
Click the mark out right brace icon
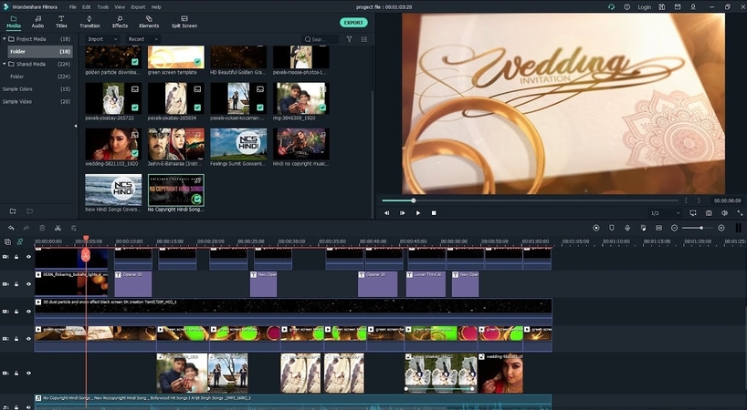pyautogui.click(x=699, y=200)
